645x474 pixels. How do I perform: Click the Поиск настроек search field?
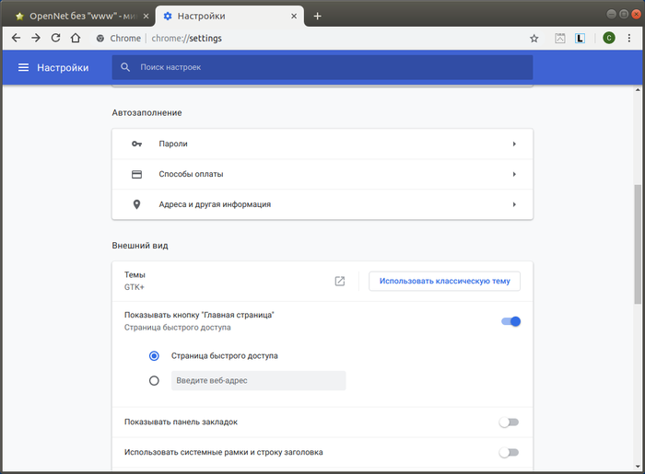332,67
